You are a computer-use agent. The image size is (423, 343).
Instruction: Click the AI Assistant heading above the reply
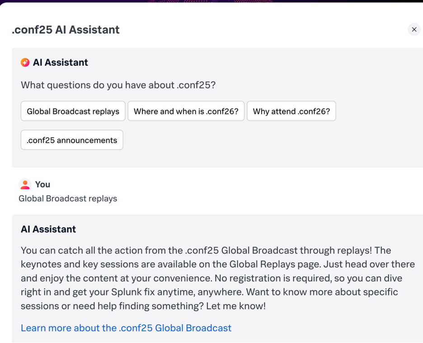pos(48,229)
